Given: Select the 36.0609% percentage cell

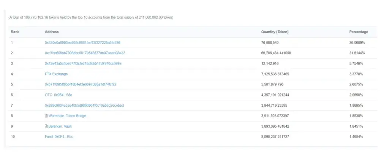Looking at the screenshot, I should 357,43.
